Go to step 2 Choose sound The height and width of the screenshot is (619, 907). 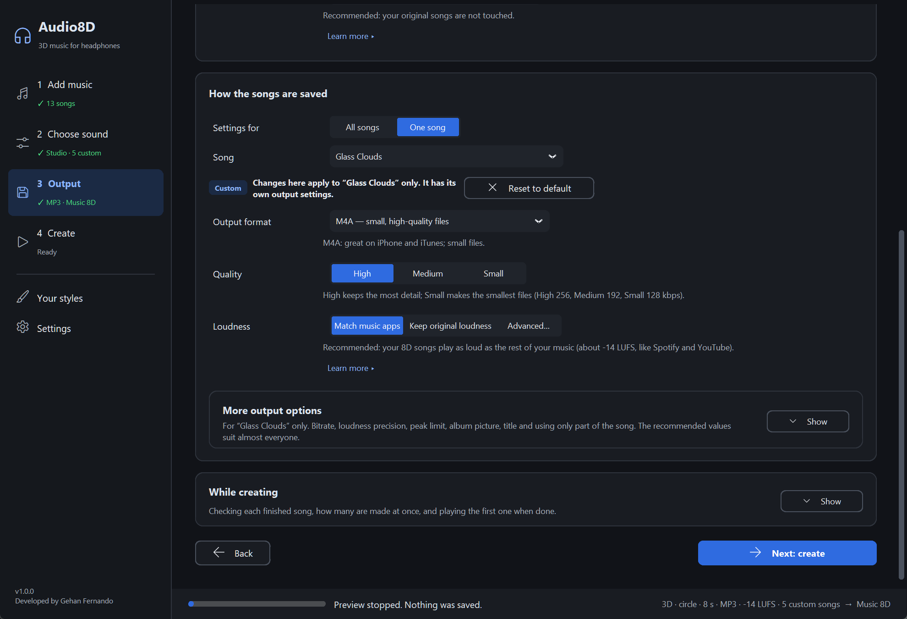coord(86,143)
